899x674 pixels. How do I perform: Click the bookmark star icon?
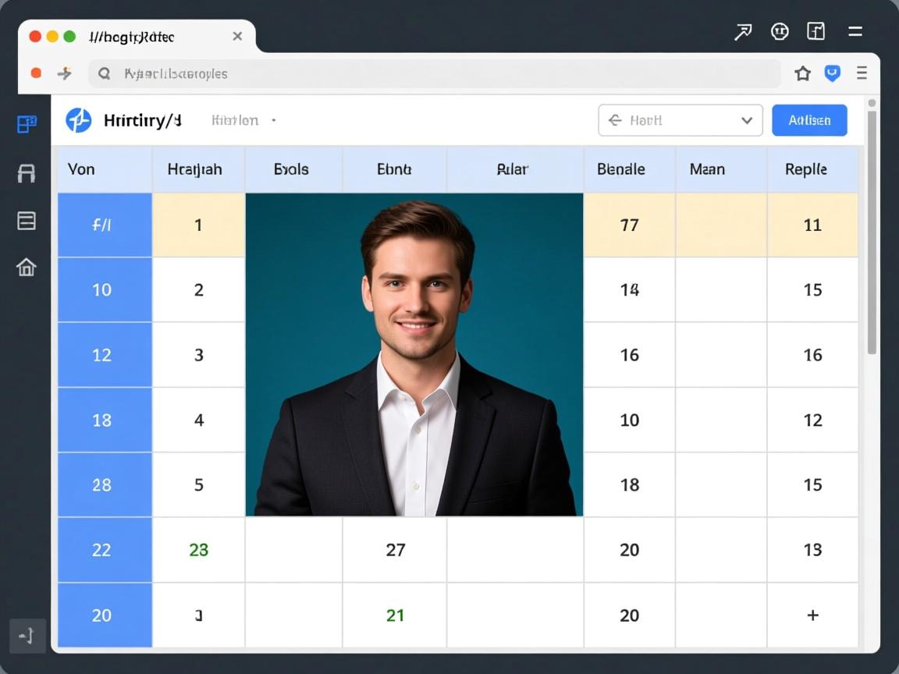[802, 73]
